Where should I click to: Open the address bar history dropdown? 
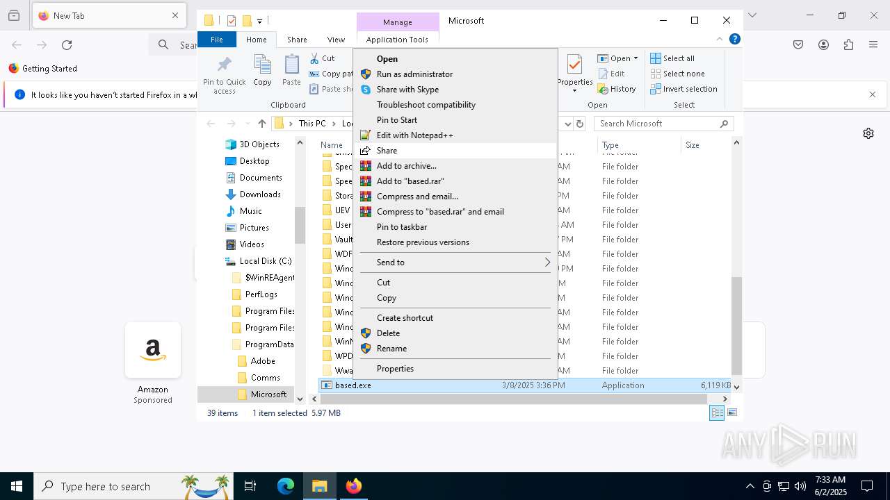567,124
